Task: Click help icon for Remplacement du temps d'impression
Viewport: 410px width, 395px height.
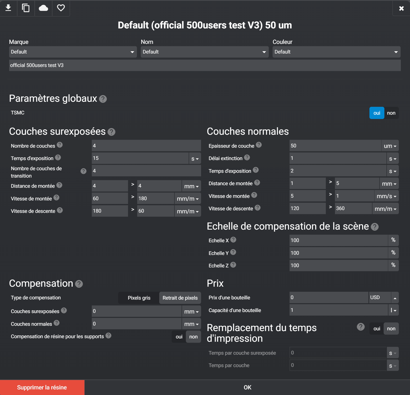Action: click(x=361, y=327)
